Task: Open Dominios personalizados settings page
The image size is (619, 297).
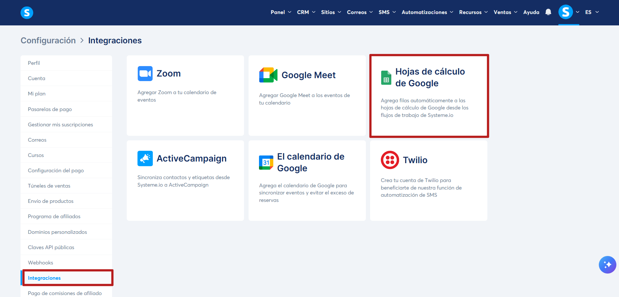Action: (x=57, y=232)
